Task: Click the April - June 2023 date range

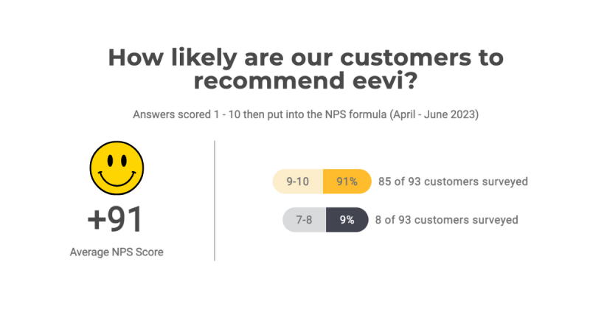Action: point(434,114)
